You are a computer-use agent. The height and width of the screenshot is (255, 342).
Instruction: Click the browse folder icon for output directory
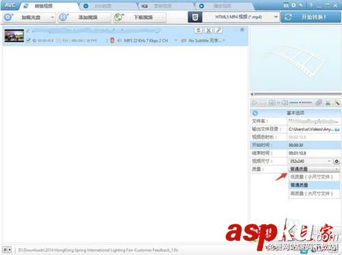(337, 129)
